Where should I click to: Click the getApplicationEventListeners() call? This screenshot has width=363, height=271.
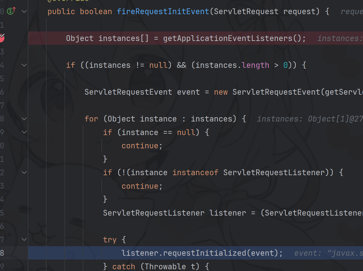[228, 38]
